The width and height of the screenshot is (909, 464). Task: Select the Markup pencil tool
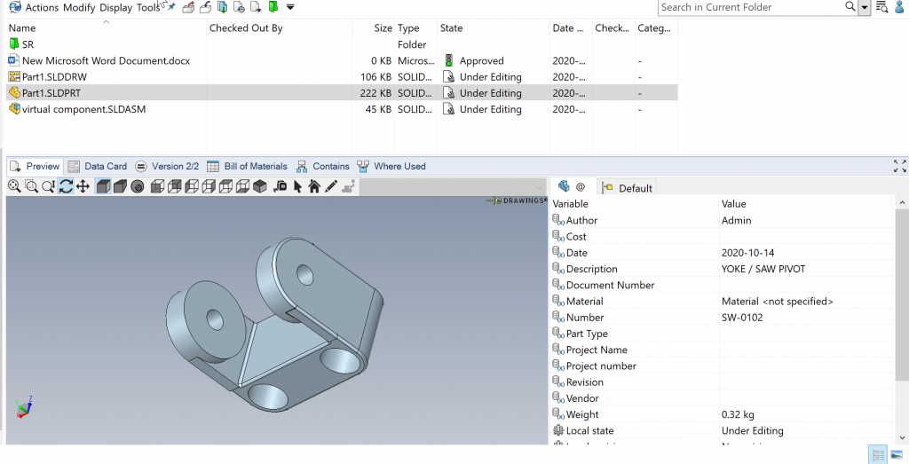pyautogui.click(x=331, y=186)
